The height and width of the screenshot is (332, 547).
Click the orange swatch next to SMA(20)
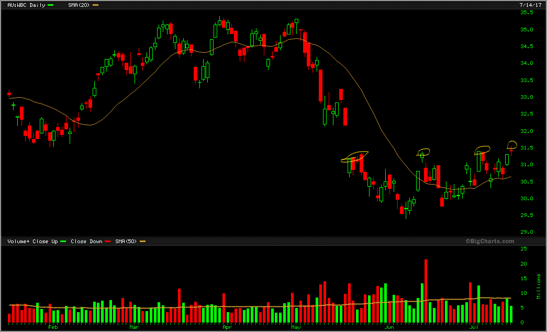(x=95, y=5)
